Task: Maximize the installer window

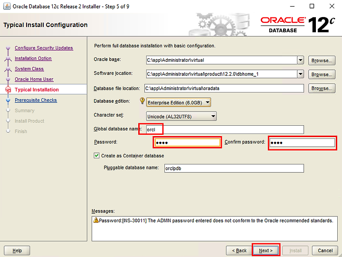Action: tap(312, 6)
